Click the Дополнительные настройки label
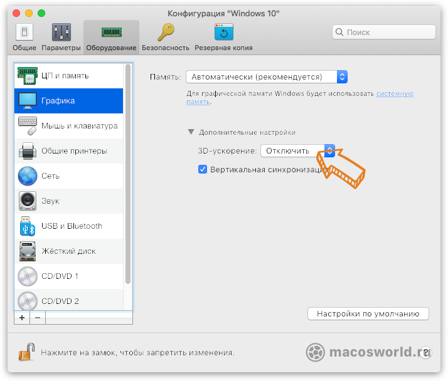The width and height of the screenshot is (448, 381). click(x=247, y=132)
